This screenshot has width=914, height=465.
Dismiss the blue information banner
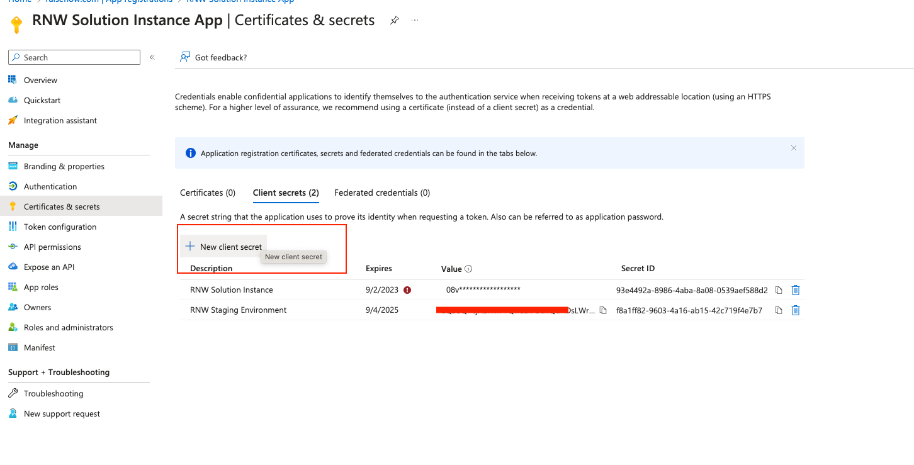[x=794, y=148]
